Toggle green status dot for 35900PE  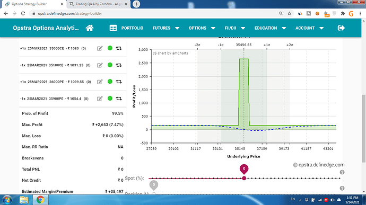coord(110,98)
